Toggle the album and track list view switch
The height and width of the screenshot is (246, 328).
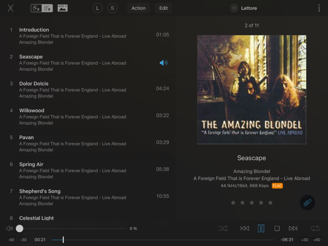click(42, 8)
